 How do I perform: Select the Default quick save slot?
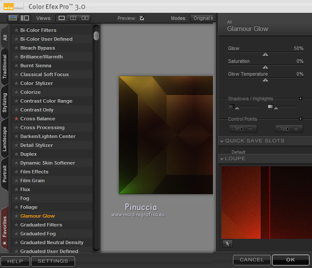pos(238,152)
